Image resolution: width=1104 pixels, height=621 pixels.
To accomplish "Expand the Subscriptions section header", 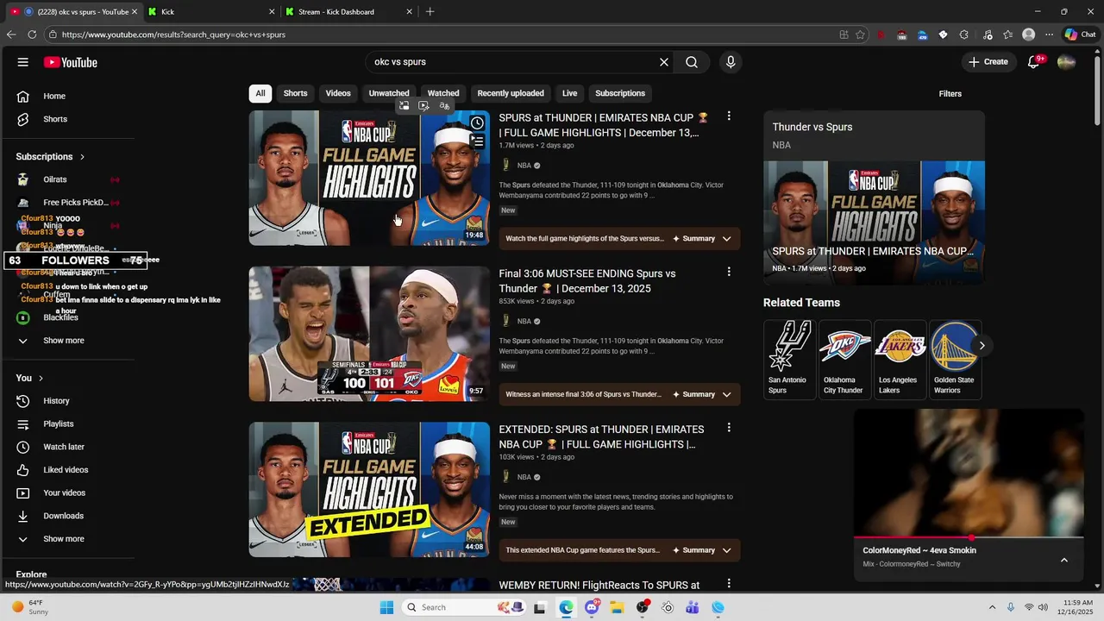I will (50, 156).
